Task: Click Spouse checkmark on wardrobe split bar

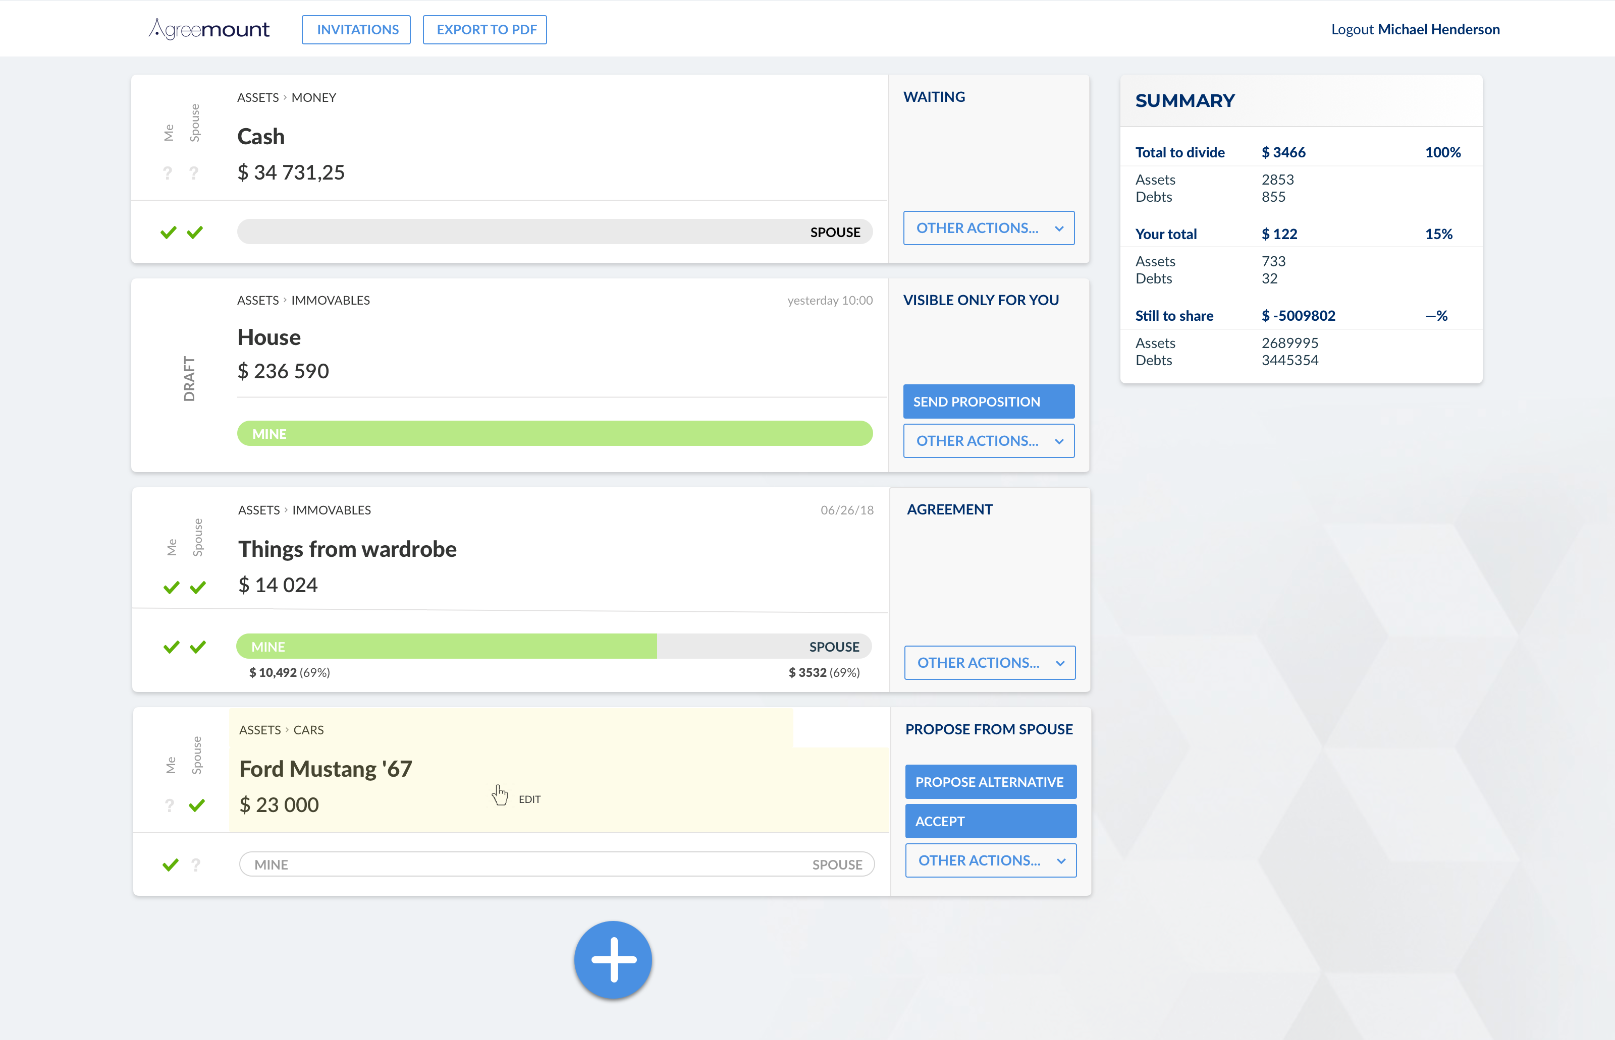Action: [198, 647]
